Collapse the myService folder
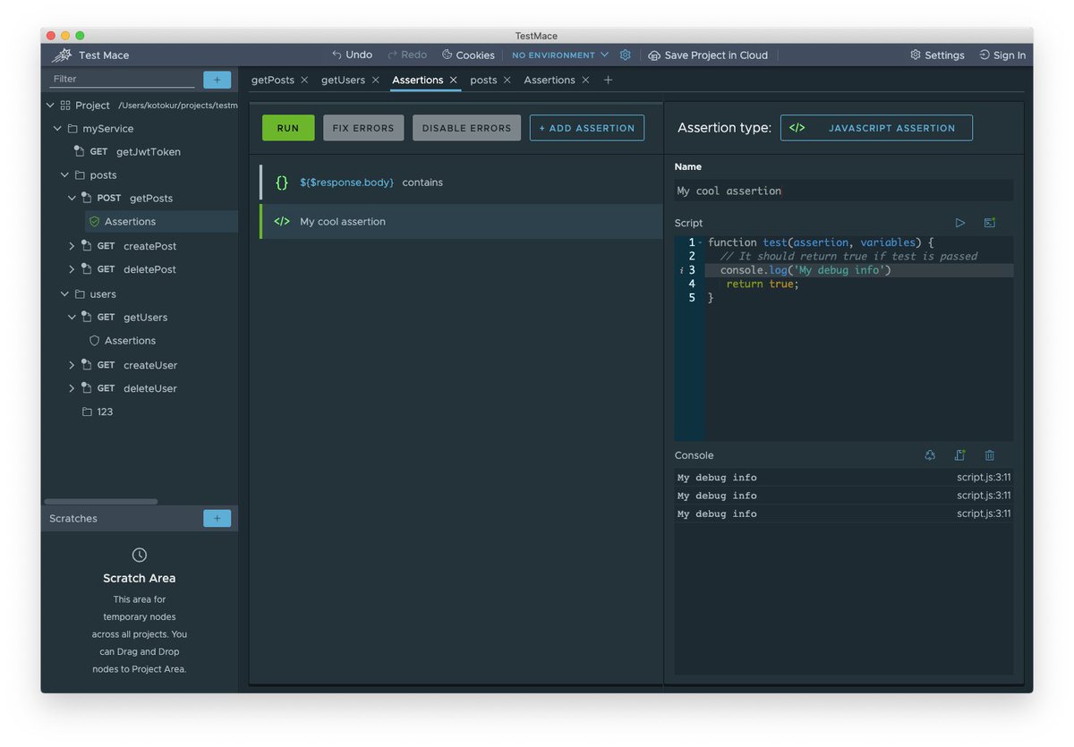The image size is (1074, 747). click(x=55, y=129)
